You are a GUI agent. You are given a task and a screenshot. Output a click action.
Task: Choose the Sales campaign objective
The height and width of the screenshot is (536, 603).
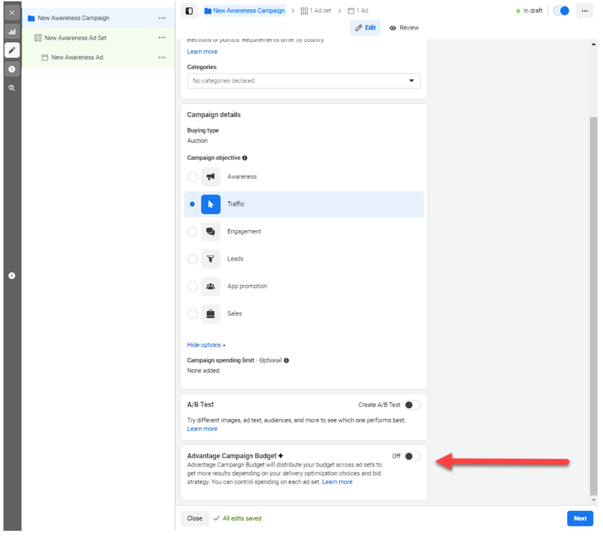point(192,314)
